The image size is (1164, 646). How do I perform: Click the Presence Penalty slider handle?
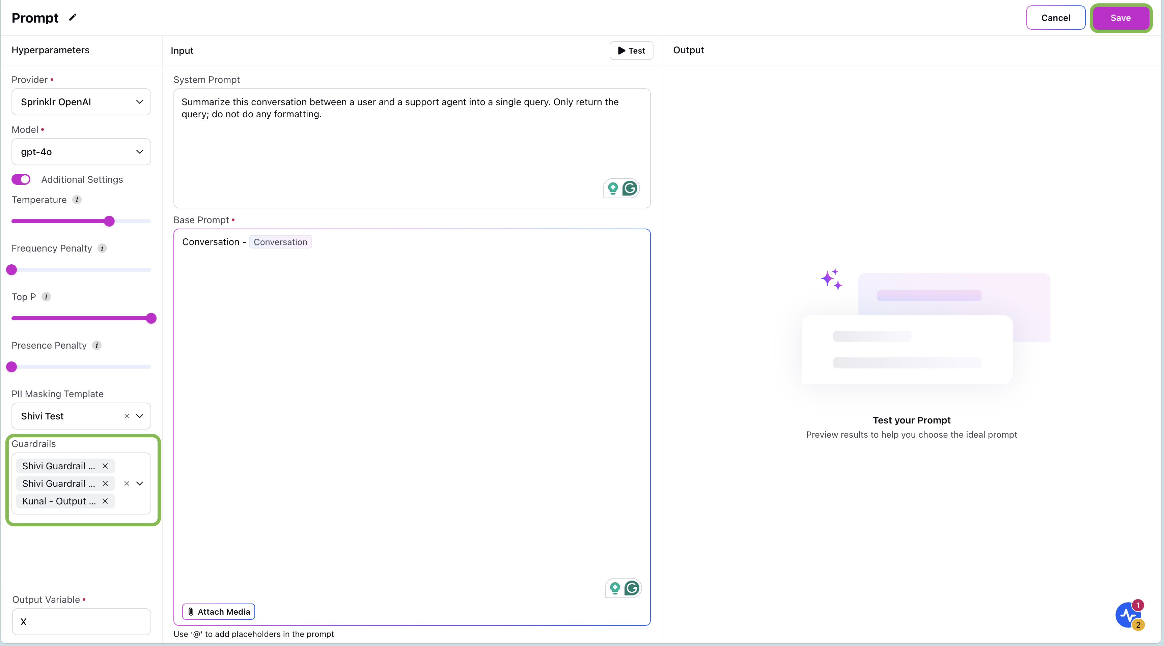tap(12, 367)
